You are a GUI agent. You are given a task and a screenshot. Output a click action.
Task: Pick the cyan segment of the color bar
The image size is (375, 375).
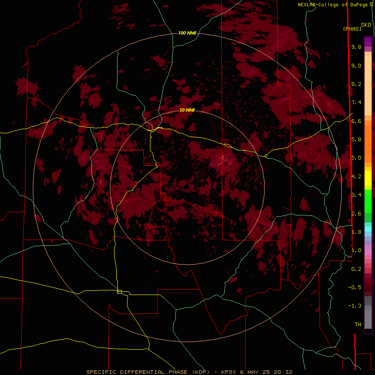[368, 229]
